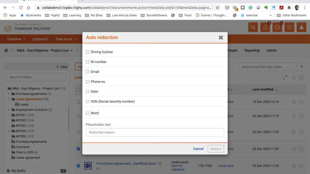The height and width of the screenshot is (174, 310).
Task: Click the home icon in breadcrumb
Action: (6, 50)
